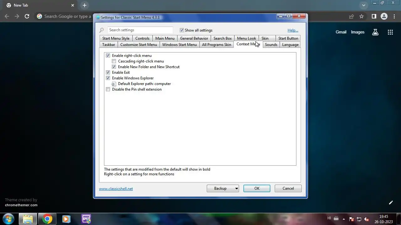Open File Explorer from the taskbar
The height and width of the screenshot is (225, 401).
[28, 219]
